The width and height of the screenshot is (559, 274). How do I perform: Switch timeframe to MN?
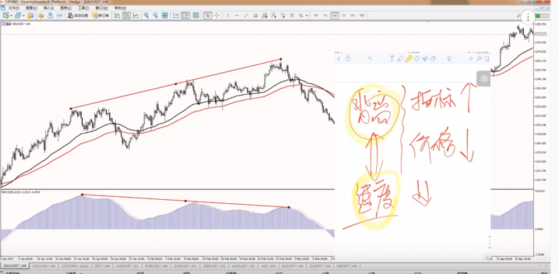pos(362,16)
